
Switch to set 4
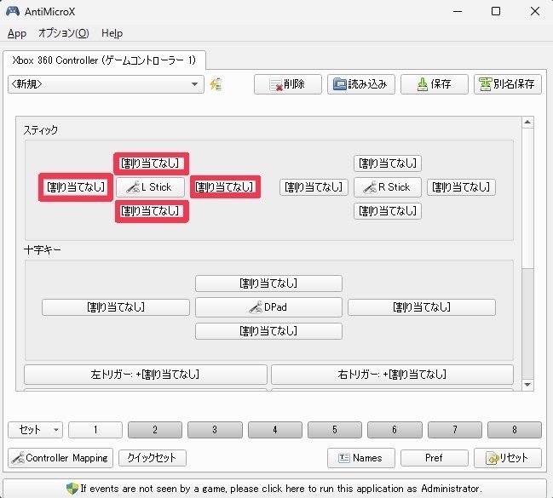(x=275, y=430)
